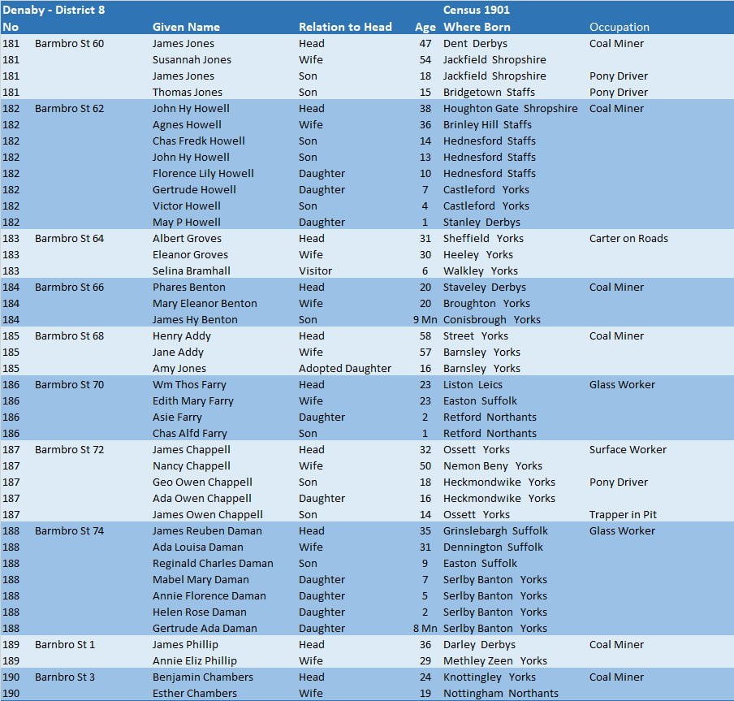Viewport: 734px width, 701px height.
Task: Select the "Relation to Head" column header
Action: coord(345,27)
